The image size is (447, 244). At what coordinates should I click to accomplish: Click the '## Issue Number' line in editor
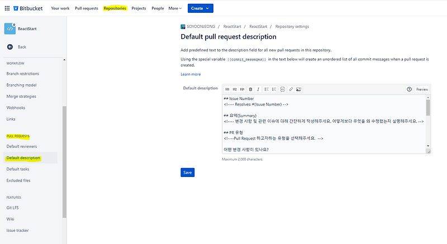tap(239, 98)
